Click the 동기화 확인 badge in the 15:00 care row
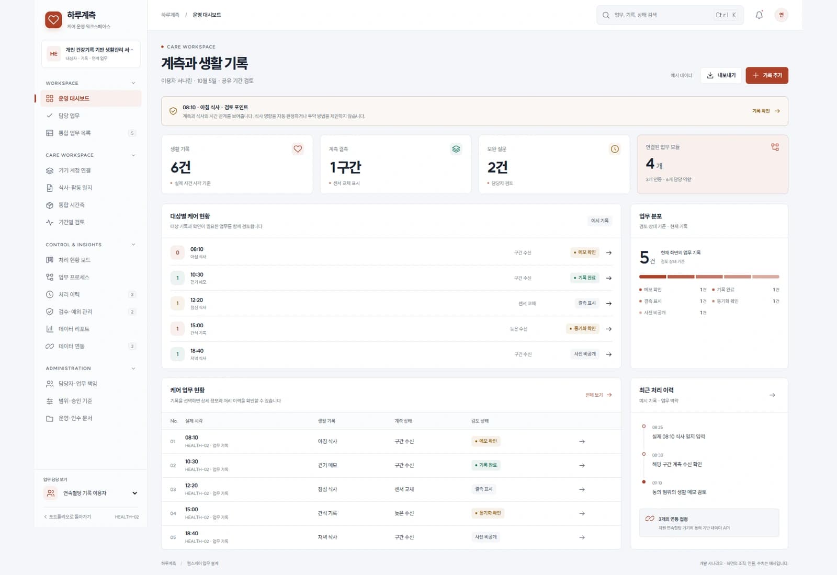 583,329
